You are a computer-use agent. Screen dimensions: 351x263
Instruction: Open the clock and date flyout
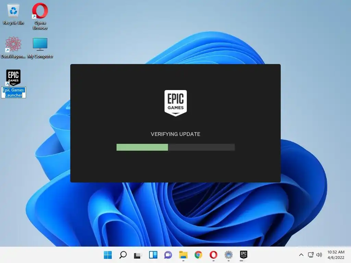coord(336,255)
